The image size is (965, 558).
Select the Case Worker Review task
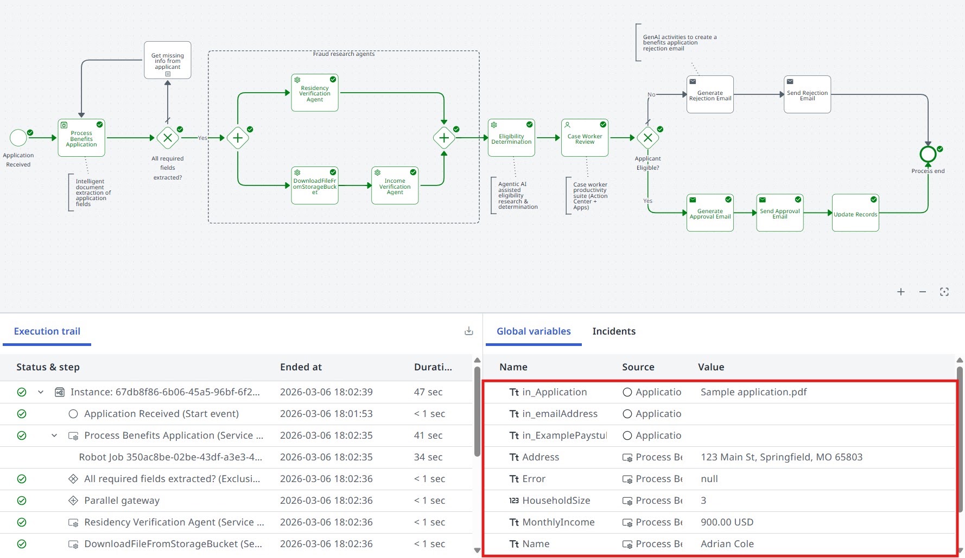click(585, 138)
